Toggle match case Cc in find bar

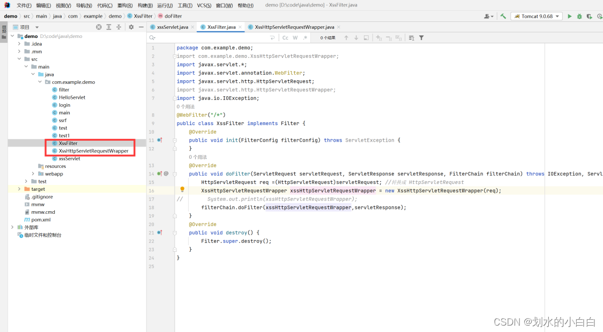pos(285,37)
